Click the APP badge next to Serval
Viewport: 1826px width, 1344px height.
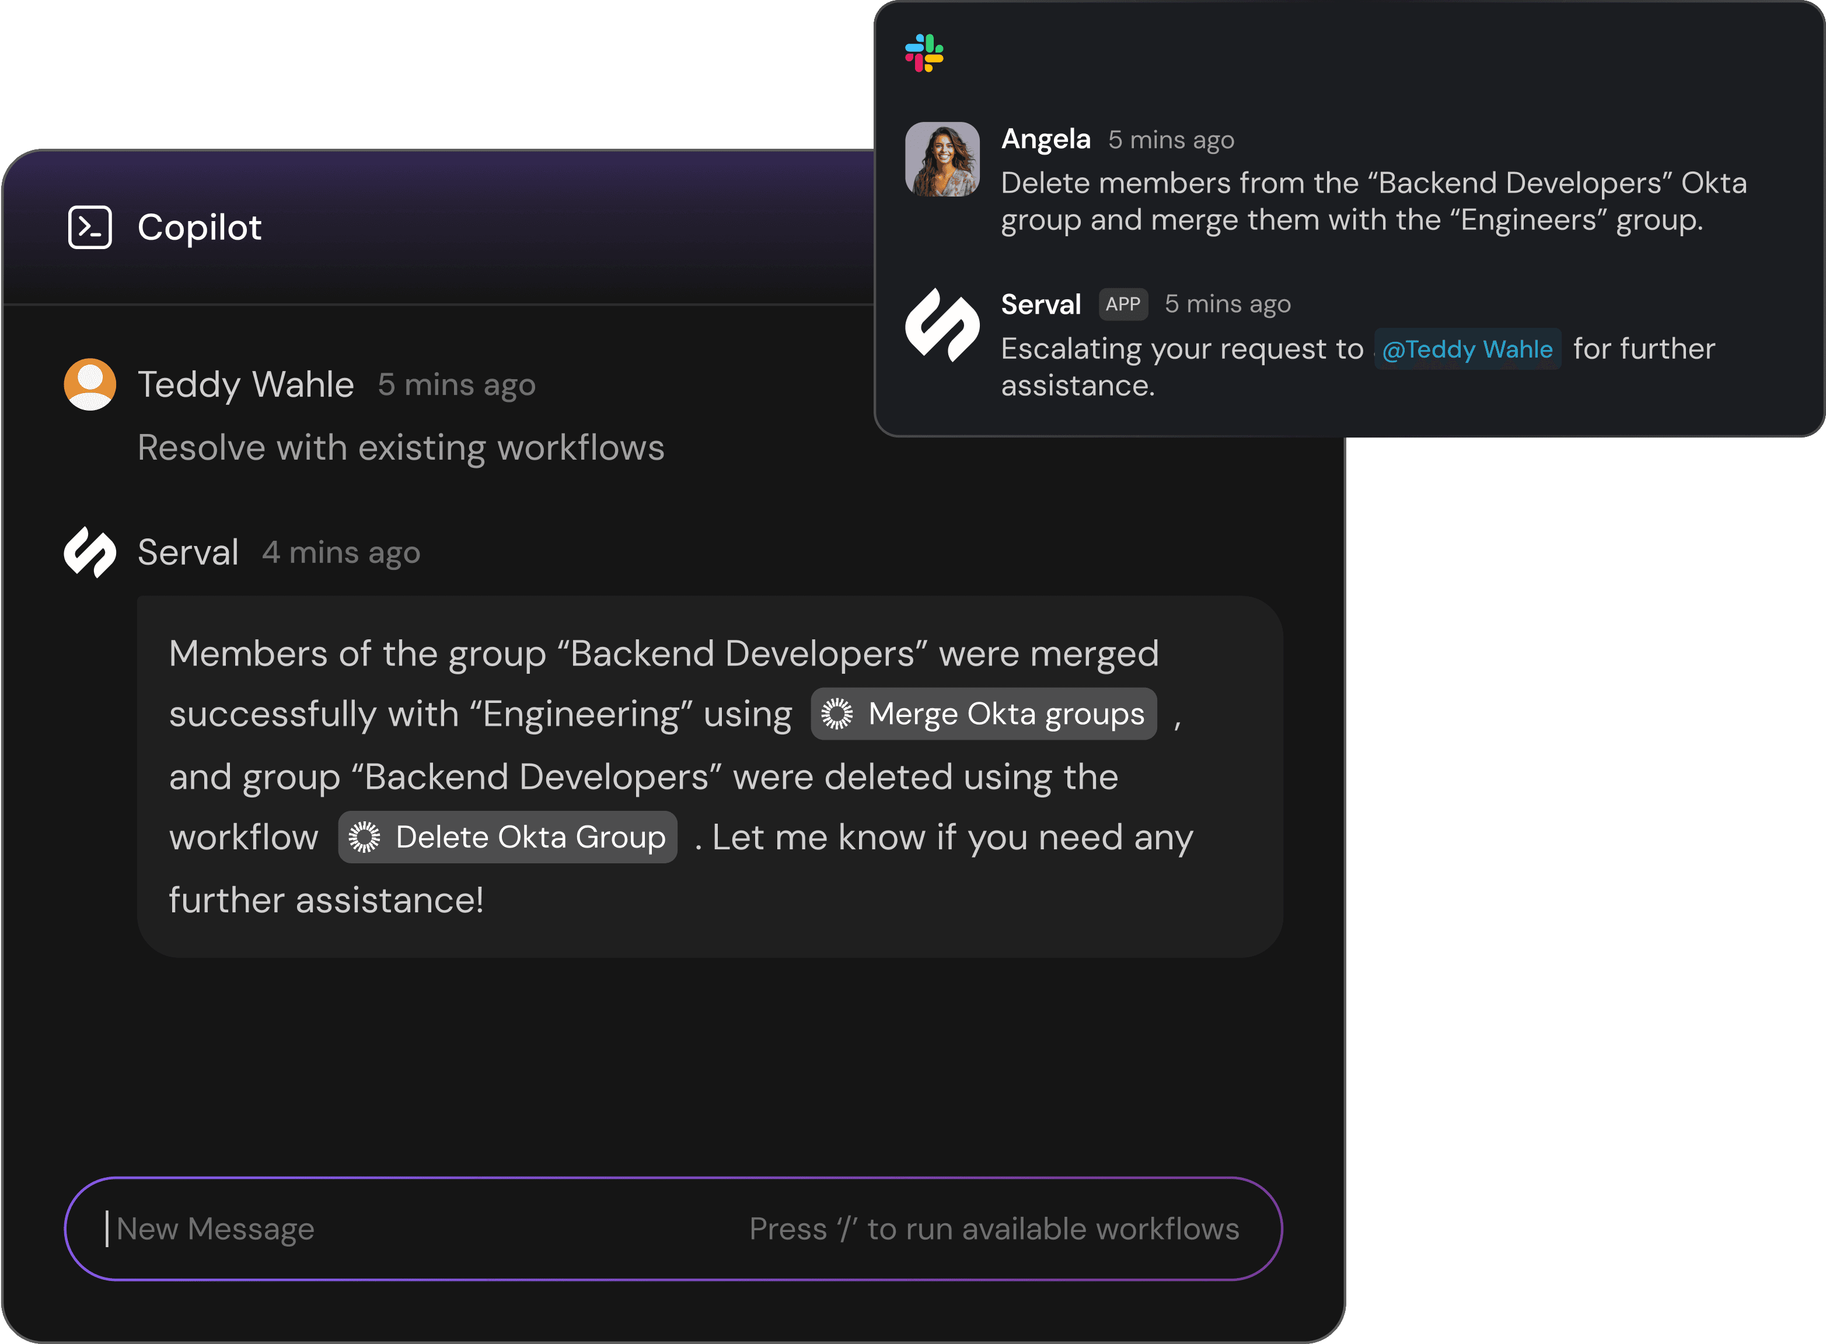click(x=1123, y=304)
